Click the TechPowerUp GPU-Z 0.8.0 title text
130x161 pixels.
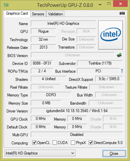click(x=65, y=5)
